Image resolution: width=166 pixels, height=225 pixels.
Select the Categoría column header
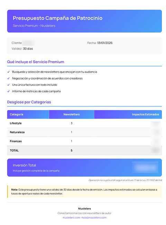(x=28, y=114)
